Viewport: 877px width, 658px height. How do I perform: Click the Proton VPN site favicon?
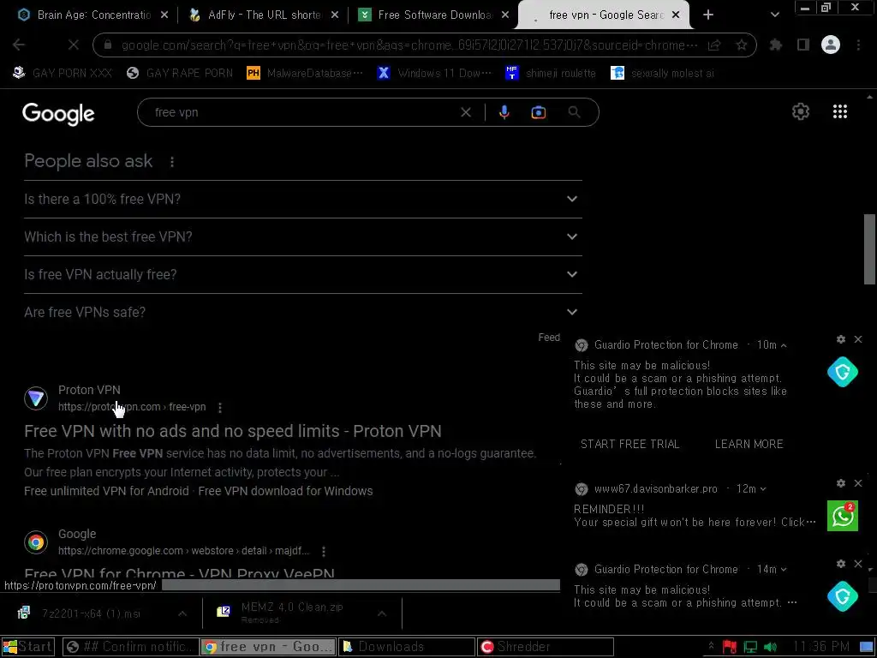36,398
